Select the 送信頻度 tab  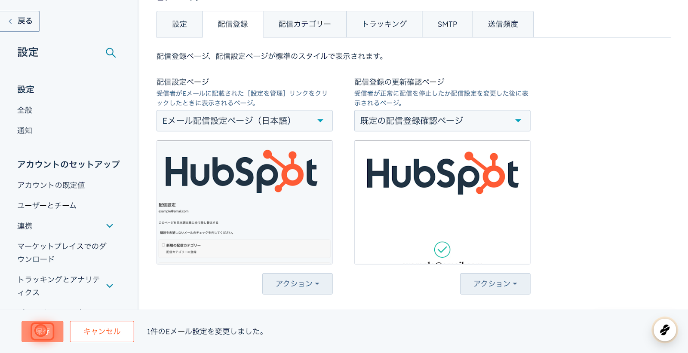(503, 24)
